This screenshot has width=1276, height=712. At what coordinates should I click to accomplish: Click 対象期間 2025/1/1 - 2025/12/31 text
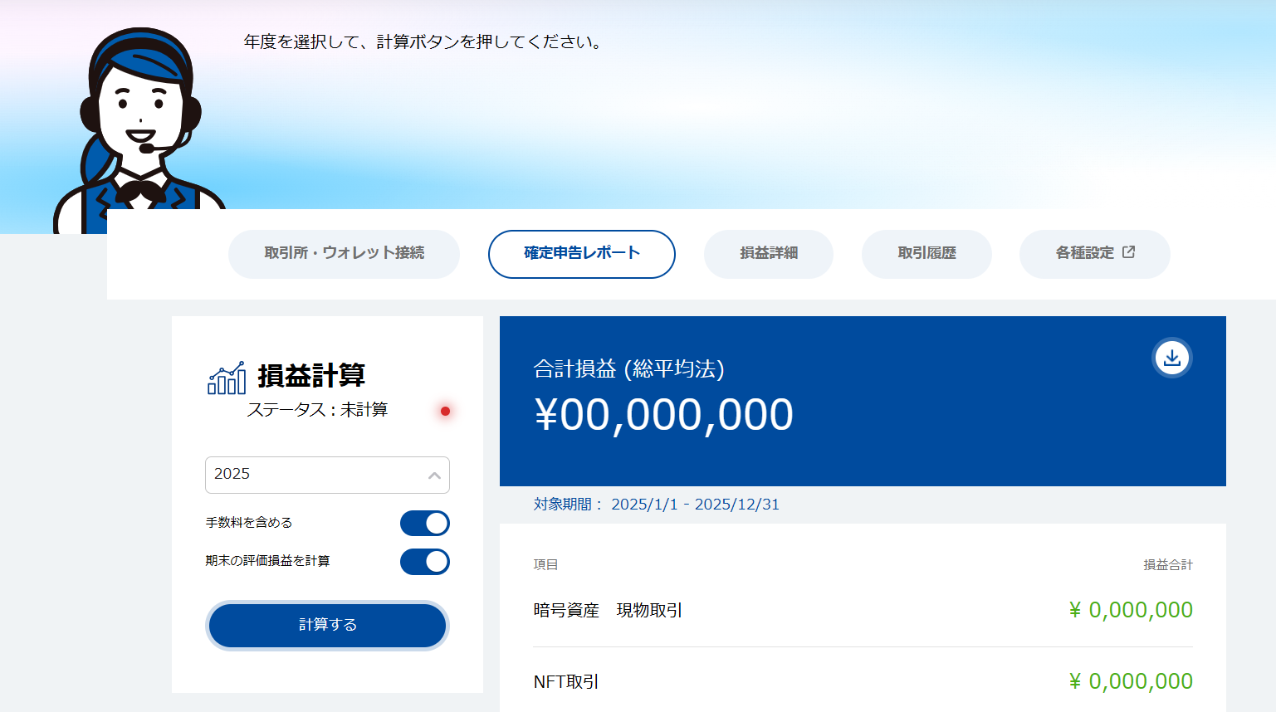coord(657,505)
